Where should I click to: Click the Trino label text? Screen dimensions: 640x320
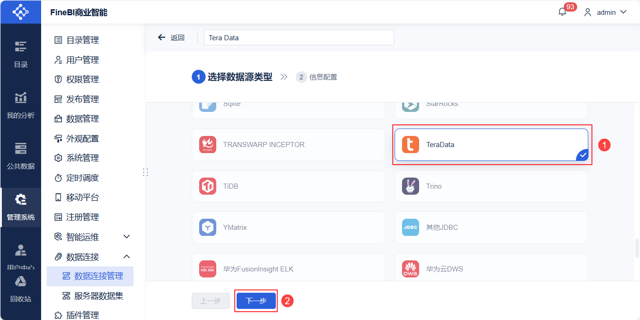(x=434, y=186)
